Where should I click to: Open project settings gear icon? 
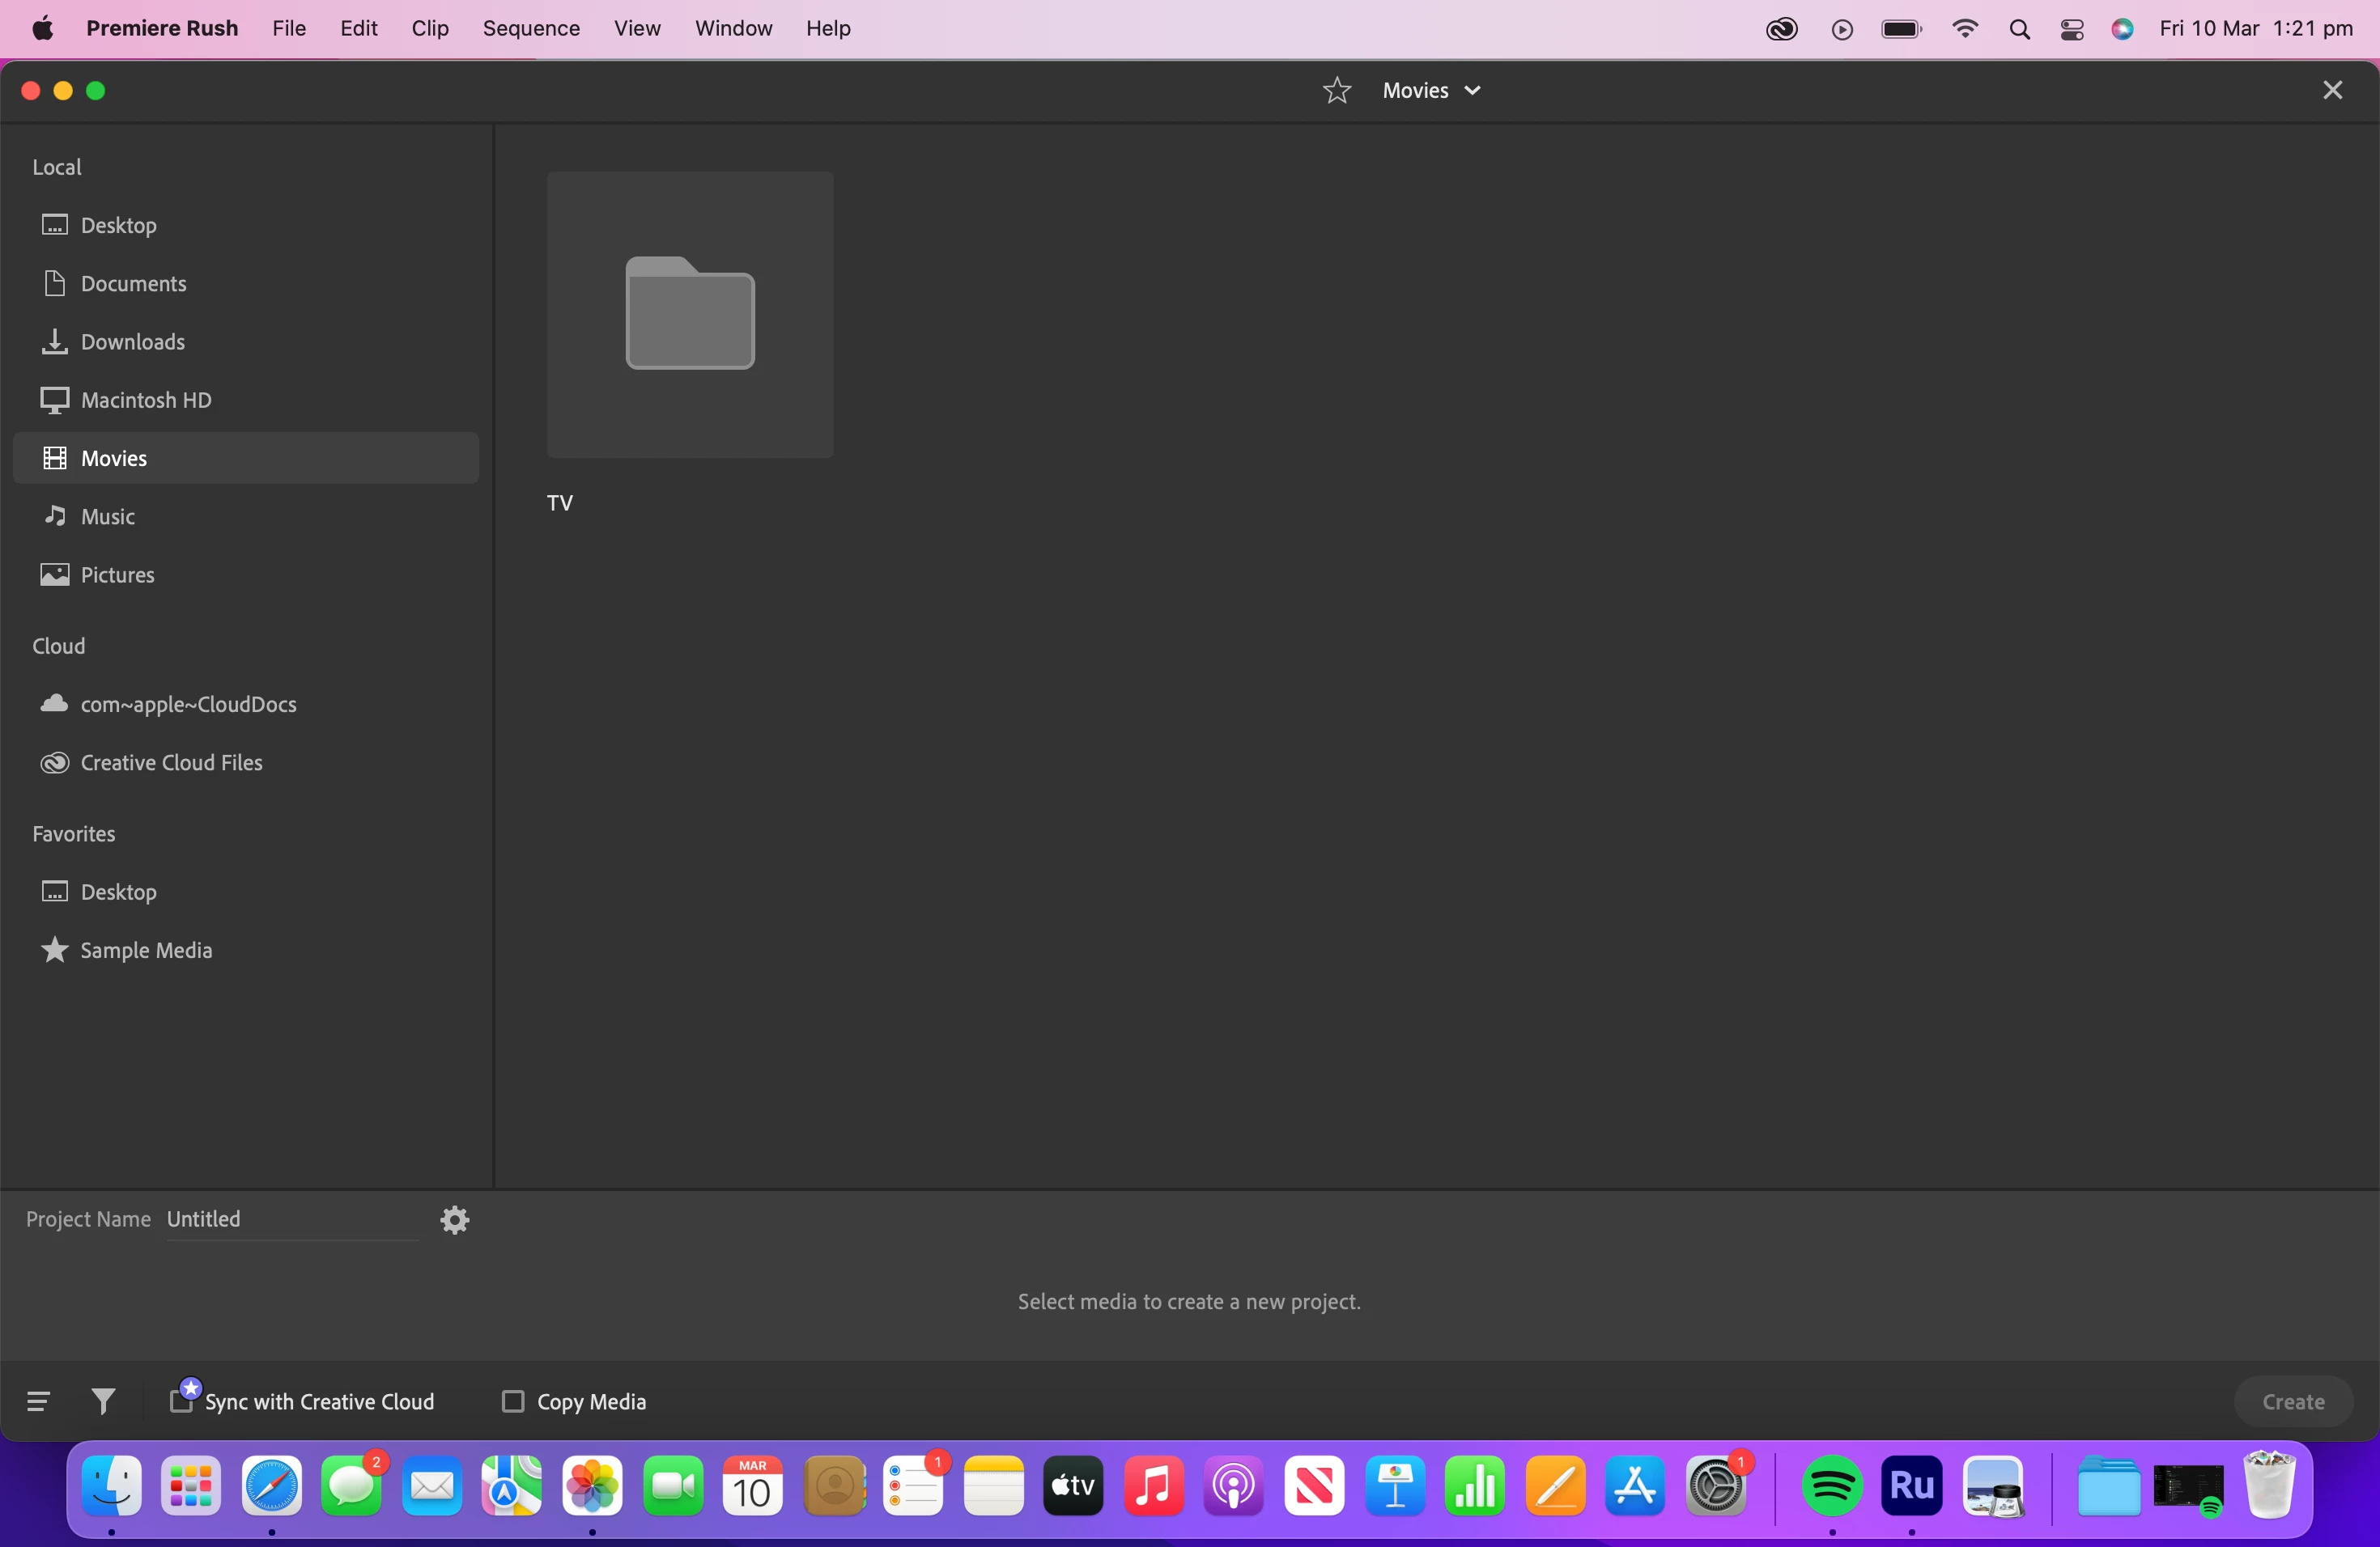[x=455, y=1219]
